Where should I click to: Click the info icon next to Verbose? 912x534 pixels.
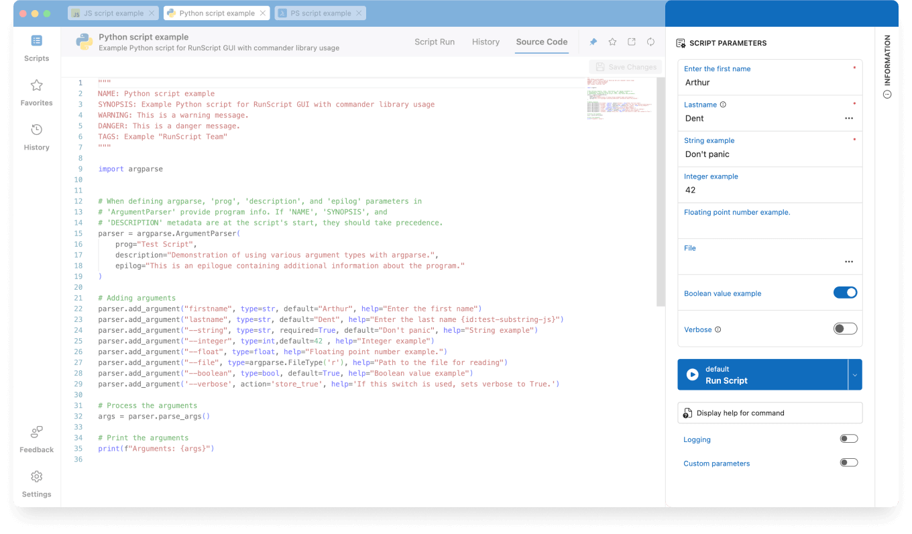click(718, 329)
